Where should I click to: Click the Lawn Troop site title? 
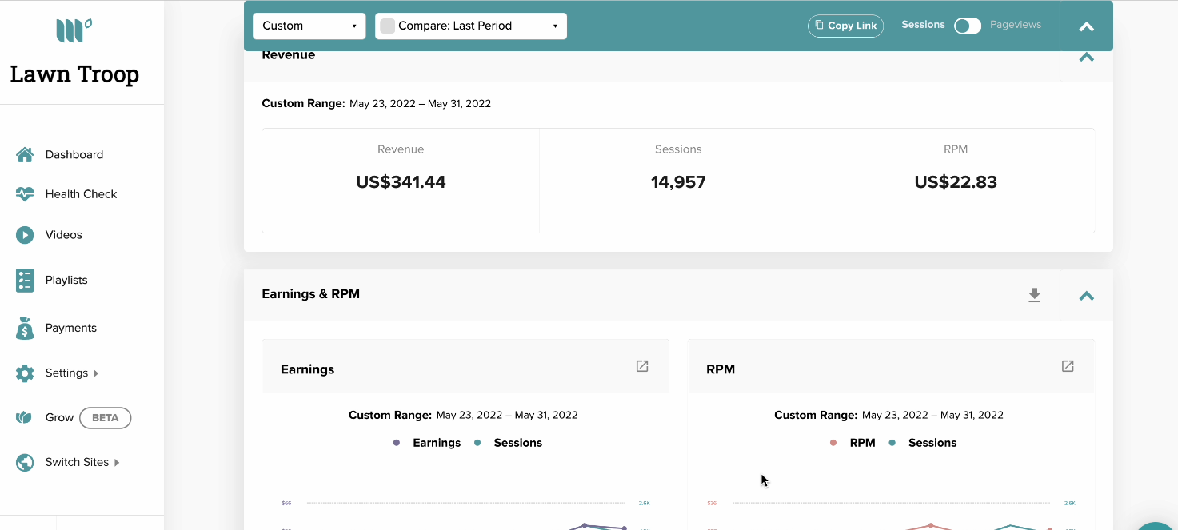coord(74,74)
